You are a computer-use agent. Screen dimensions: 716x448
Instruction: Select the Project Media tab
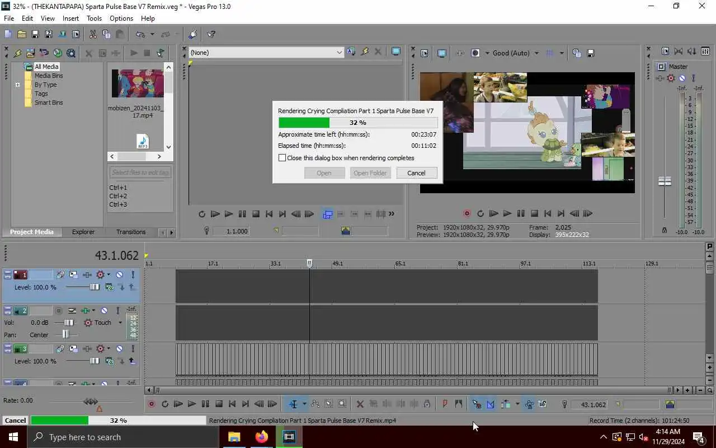32,232
